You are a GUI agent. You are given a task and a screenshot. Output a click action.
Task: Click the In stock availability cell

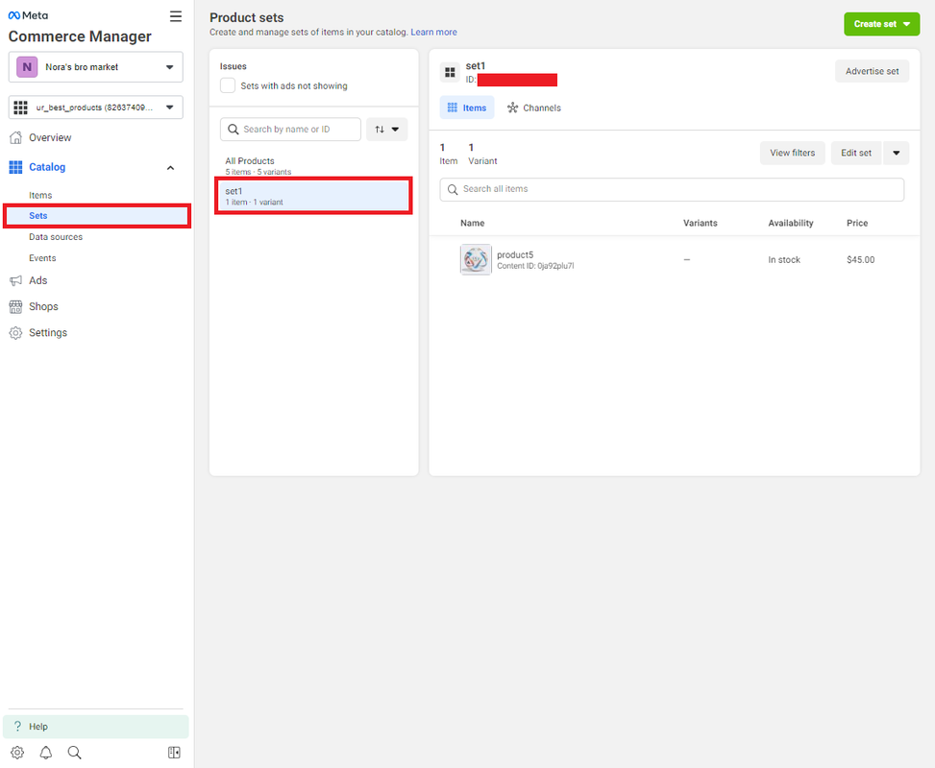pyautogui.click(x=784, y=260)
